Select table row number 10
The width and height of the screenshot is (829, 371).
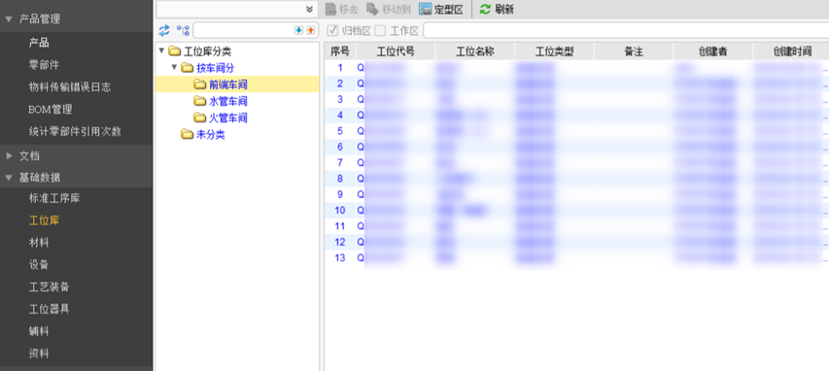click(x=576, y=211)
